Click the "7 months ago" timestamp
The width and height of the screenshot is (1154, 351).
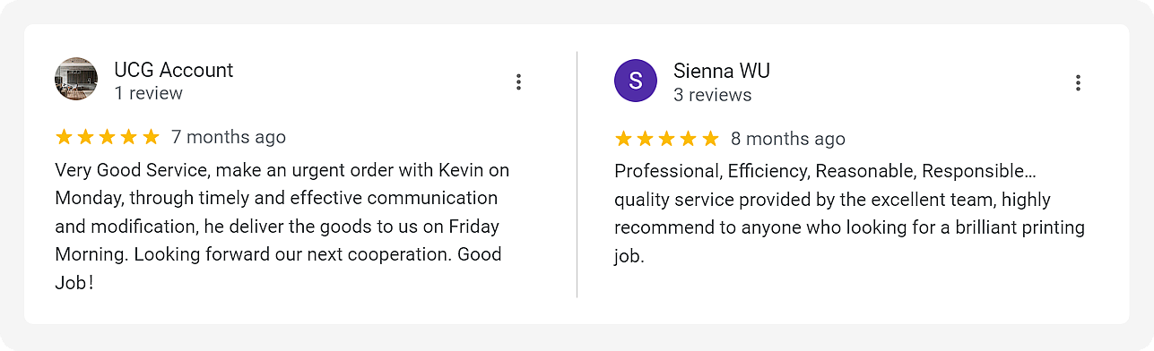(229, 137)
